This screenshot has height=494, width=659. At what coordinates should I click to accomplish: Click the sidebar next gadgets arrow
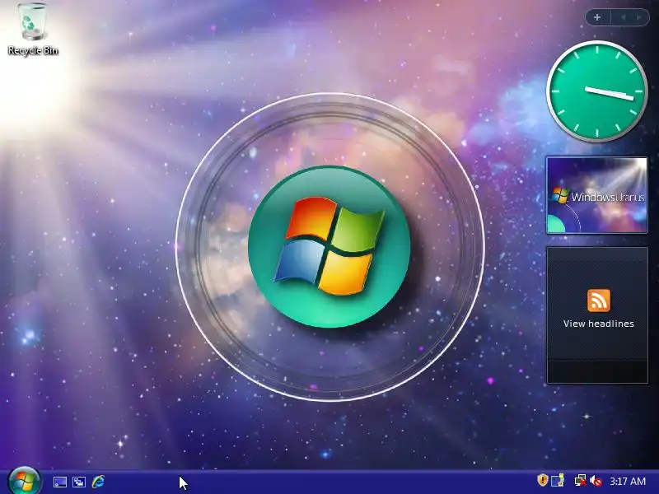coord(639,17)
